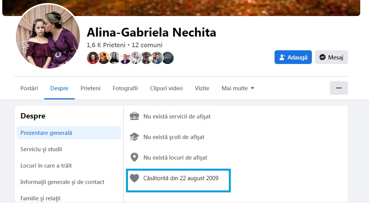Screen dimensions: 369x203
Task: Click the briefcase work icon
Action: pos(134,116)
